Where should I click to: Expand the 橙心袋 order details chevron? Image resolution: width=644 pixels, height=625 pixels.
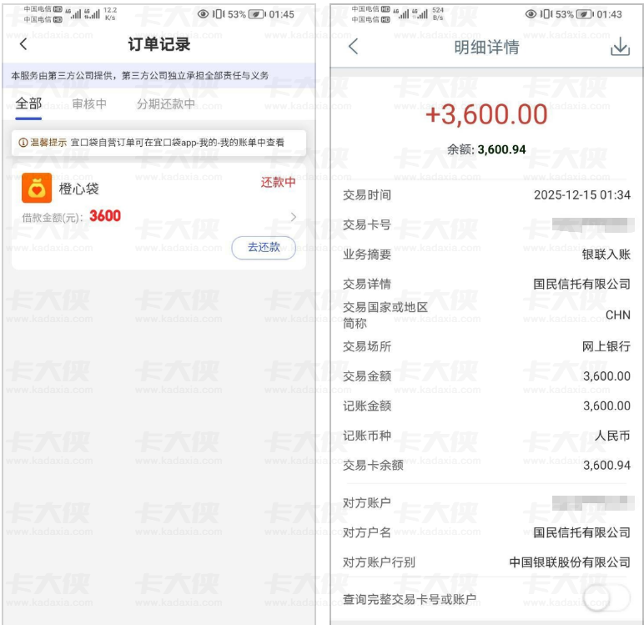[x=294, y=217]
